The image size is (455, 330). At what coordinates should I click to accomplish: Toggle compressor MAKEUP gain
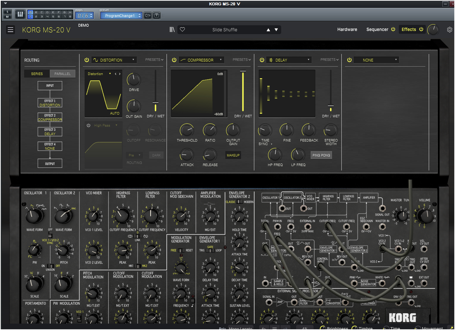coord(233,155)
